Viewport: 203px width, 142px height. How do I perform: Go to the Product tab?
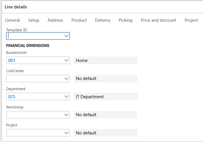[79, 20]
